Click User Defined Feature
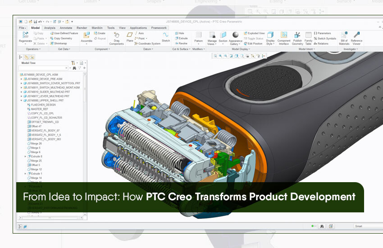The height and width of the screenshot is (248, 383). (64, 33)
